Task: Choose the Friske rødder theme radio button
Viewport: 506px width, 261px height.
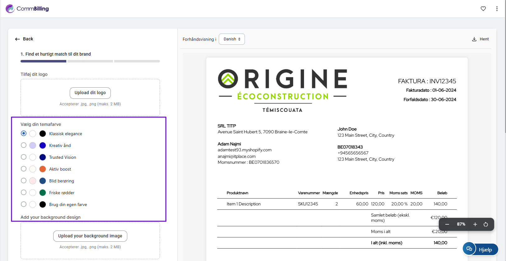Action: (x=24, y=192)
